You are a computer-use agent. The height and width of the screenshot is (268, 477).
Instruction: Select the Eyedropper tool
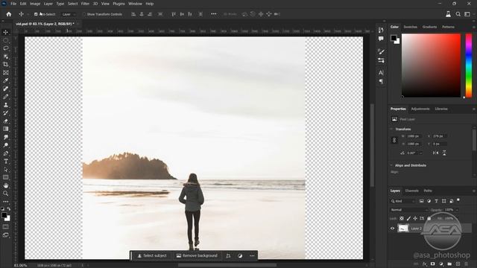tap(5, 80)
